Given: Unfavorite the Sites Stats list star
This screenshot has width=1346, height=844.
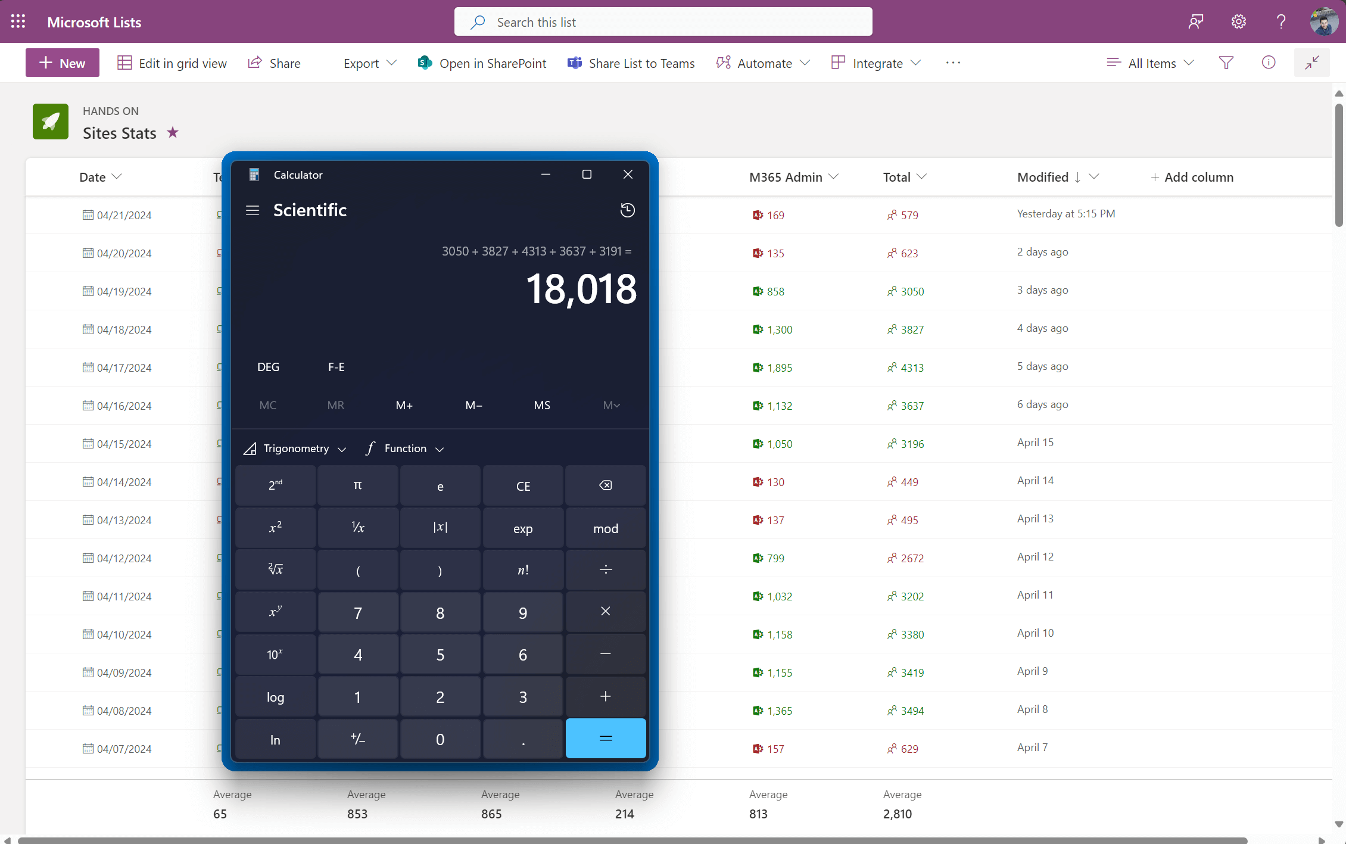Looking at the screenshot, I should click(172, 132).
